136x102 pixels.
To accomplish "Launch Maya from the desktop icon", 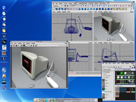I will tap(4, 42).
